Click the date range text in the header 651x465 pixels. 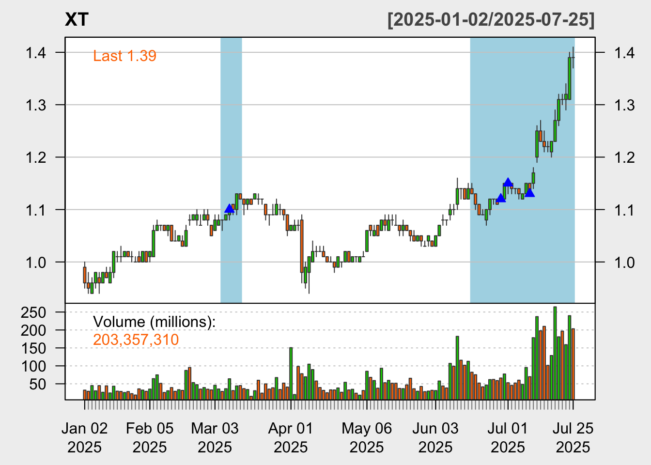point(491,20)
